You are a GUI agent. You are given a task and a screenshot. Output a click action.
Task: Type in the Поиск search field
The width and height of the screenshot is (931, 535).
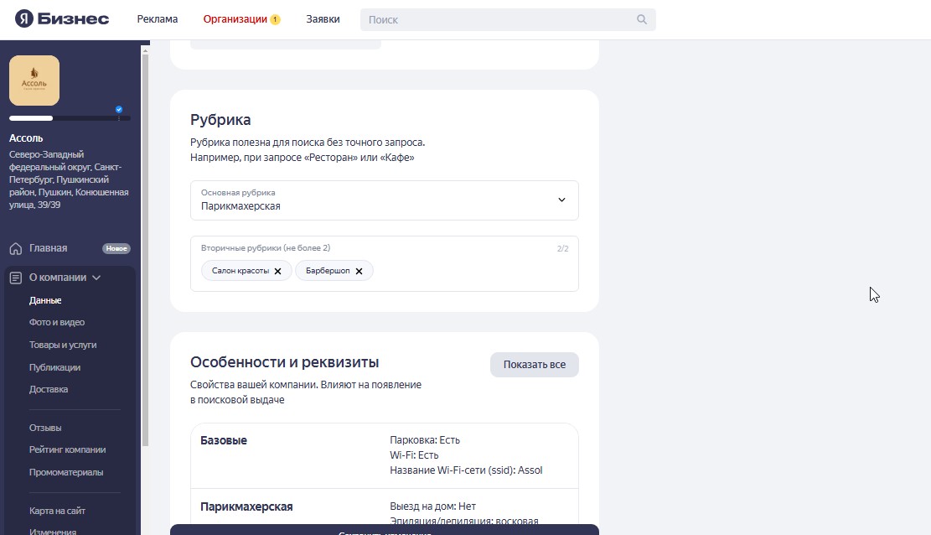[499, 19]
